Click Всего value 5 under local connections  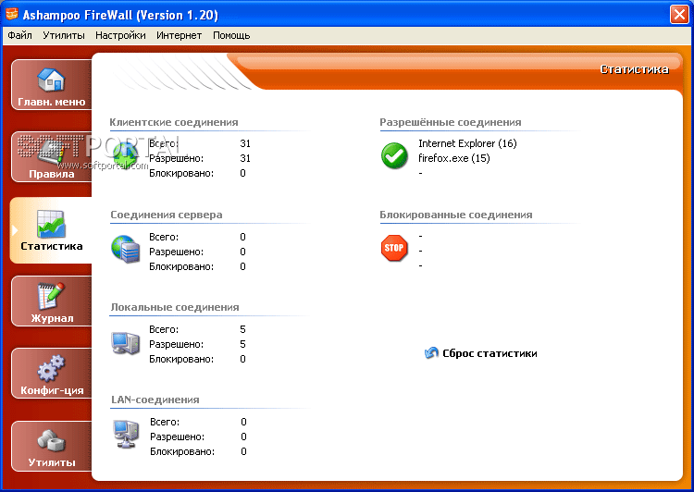(x=242, y=329)
